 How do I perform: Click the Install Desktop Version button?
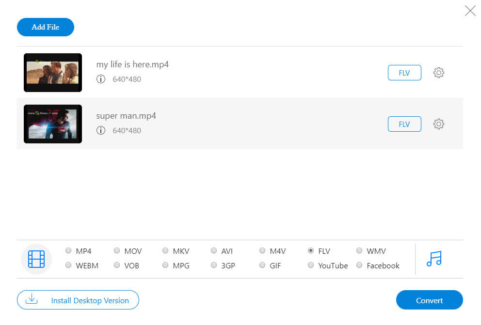click(x=78, y=300)
